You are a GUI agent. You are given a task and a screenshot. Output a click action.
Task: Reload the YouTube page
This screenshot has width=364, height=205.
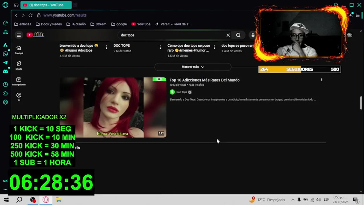[x=30, y=15]
